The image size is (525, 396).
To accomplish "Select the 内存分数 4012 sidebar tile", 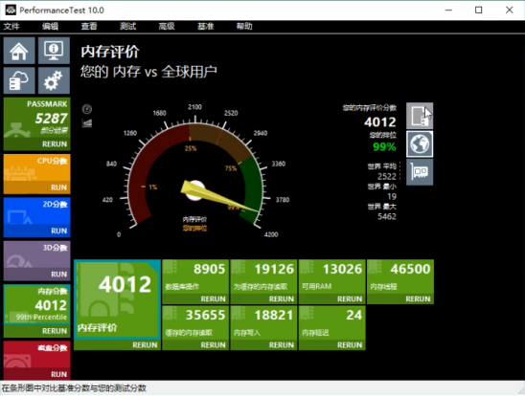I will [36, 304].
